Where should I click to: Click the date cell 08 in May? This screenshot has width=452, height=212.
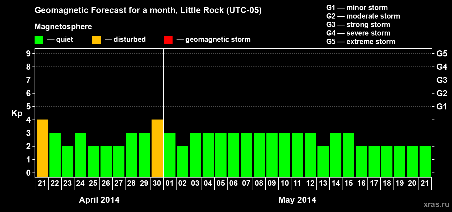[259, 183]
